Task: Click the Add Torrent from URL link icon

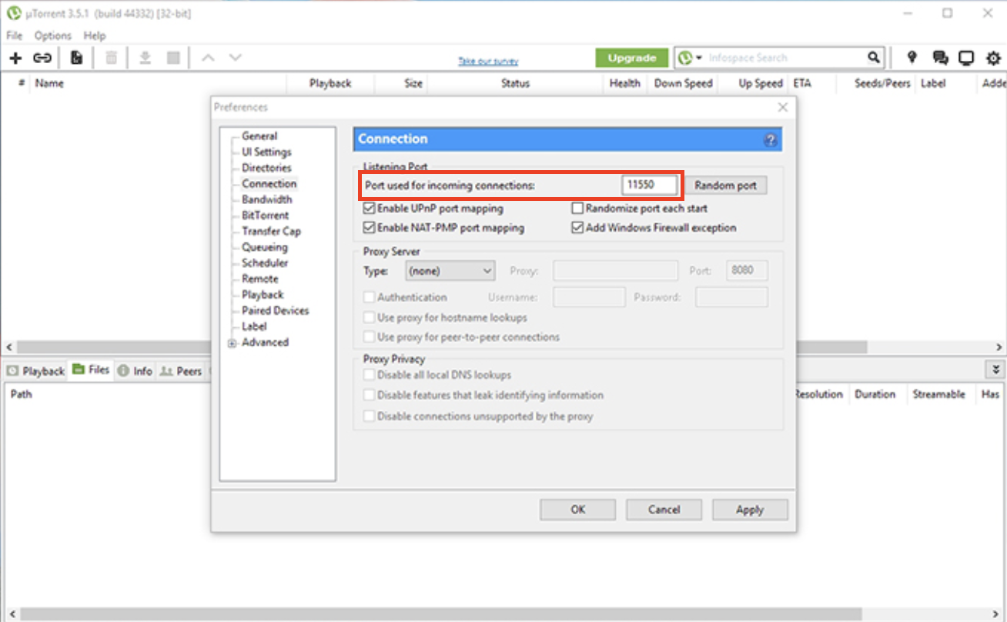Action: pos(42,58)
